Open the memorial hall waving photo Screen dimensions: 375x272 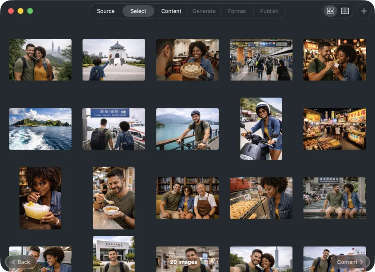click(114, 59)
